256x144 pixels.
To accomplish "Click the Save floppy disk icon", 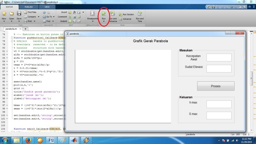I will 19,13.
